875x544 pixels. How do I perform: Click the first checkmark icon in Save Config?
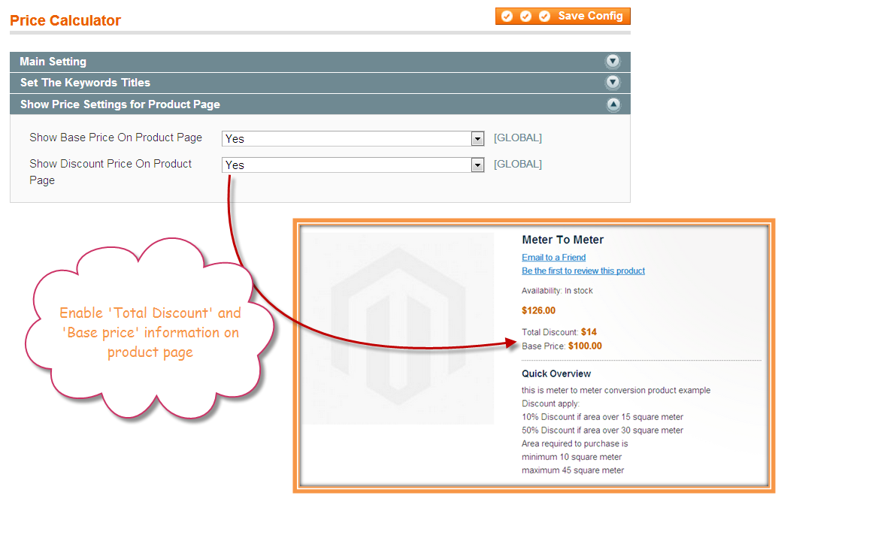(x=507, y=16)
